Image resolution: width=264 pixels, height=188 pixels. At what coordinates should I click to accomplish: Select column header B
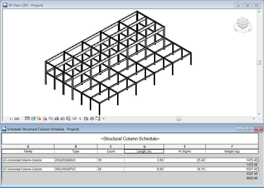(76, 147)
